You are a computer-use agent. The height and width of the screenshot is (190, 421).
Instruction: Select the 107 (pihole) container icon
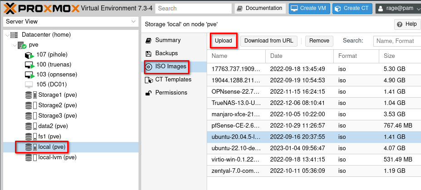(29, 55)
